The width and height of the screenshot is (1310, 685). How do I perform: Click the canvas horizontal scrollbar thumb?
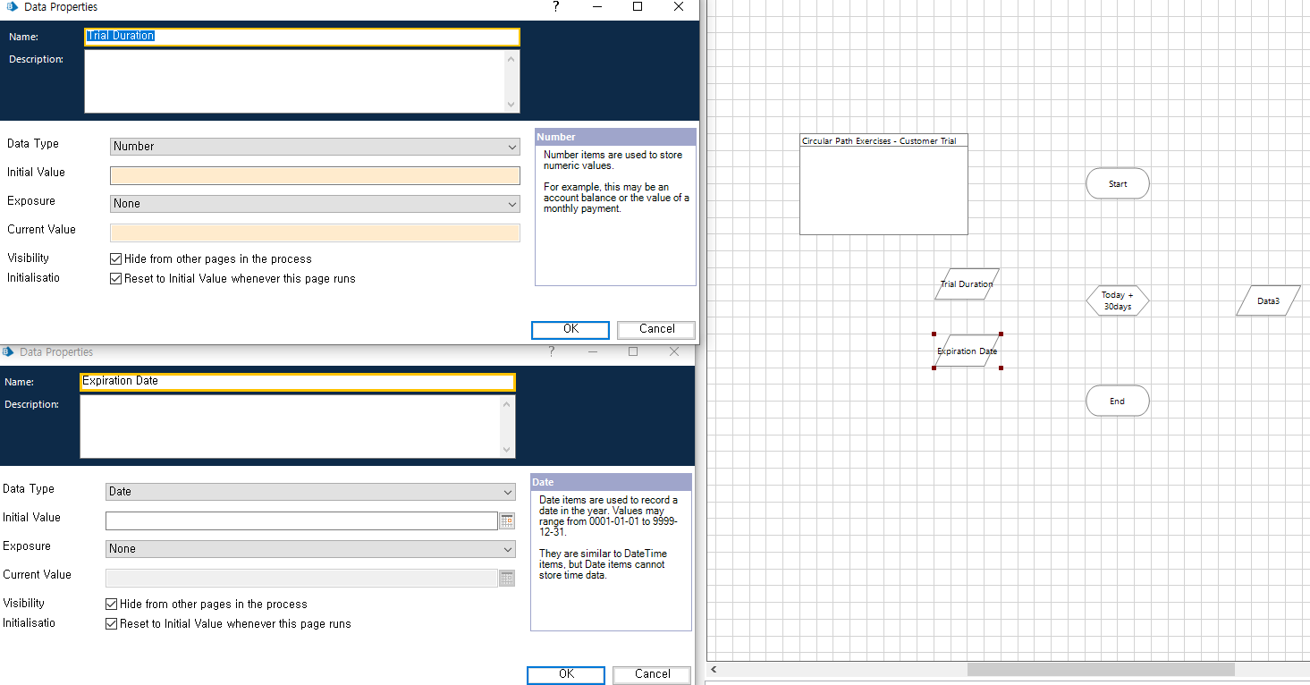coord(1101,669)
